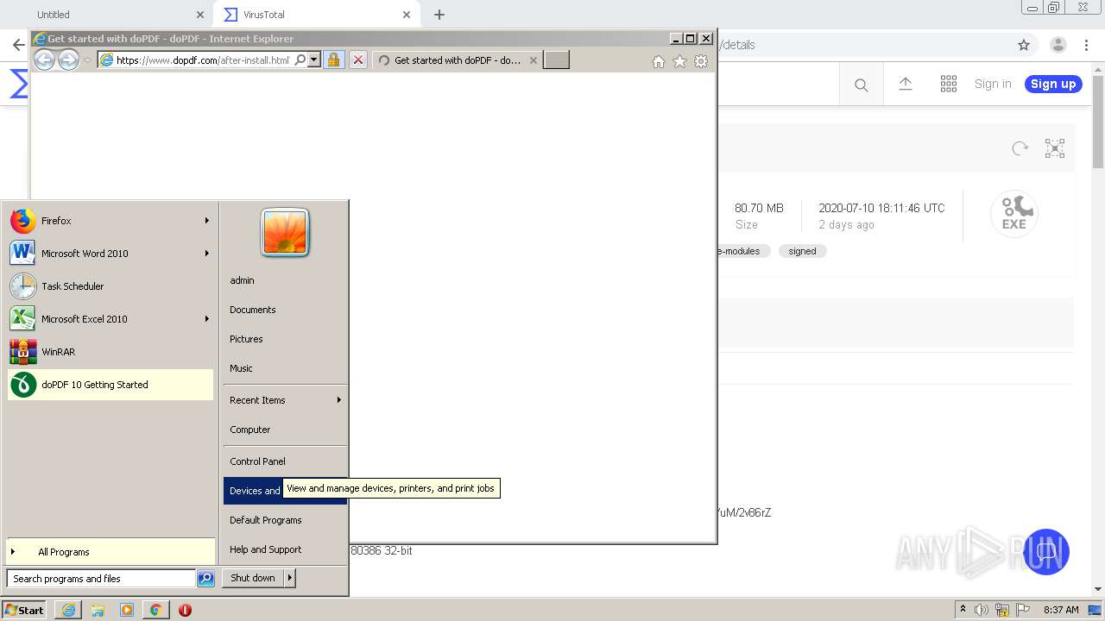Screen dimensions: 1105x621
Task: Show hidden tray icons
Action: click(x=963, y=610)
